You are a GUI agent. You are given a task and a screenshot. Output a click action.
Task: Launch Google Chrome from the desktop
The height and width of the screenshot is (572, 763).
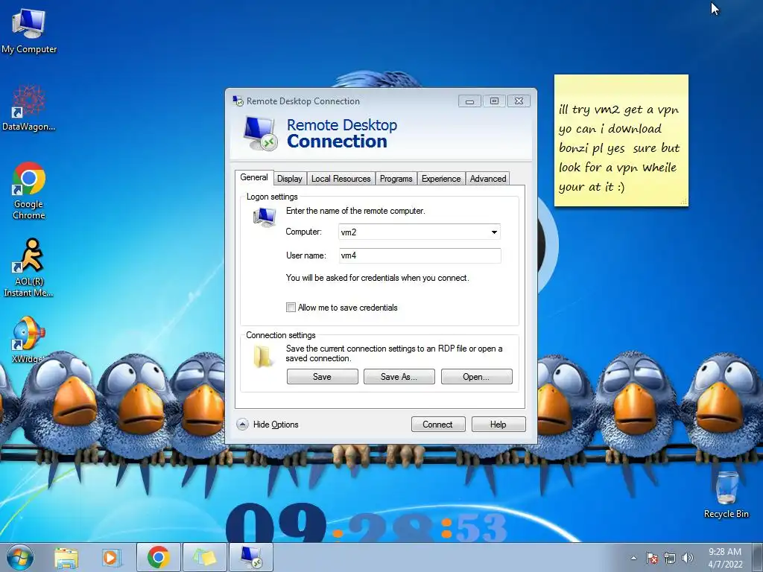click(29, 191)
